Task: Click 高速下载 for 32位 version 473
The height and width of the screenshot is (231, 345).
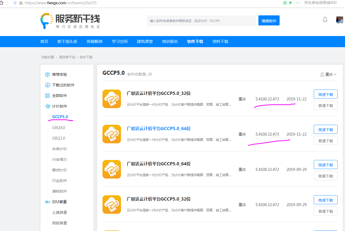Action: pos(326,94)
